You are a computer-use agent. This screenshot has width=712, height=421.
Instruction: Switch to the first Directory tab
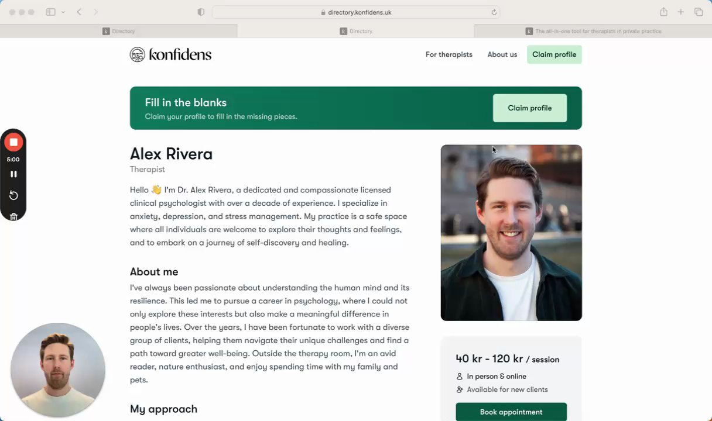(x=118, y=31)
